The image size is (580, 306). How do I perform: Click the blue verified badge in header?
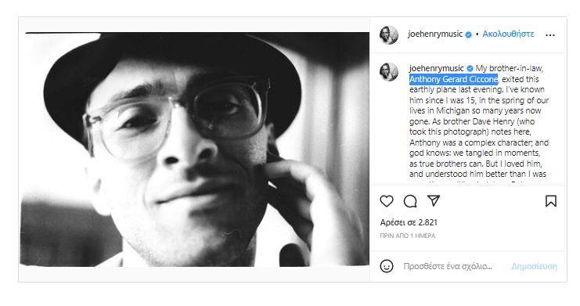pos(468,34)
